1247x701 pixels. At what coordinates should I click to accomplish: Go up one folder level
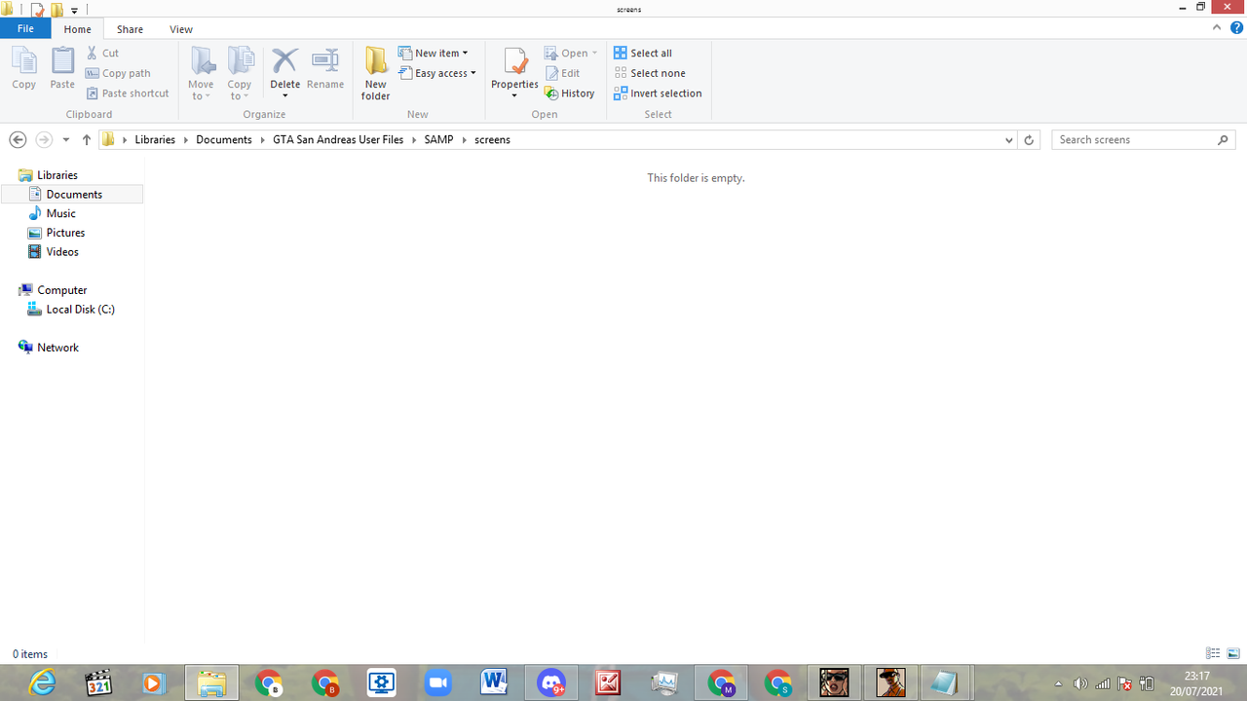tap(87, 140)
